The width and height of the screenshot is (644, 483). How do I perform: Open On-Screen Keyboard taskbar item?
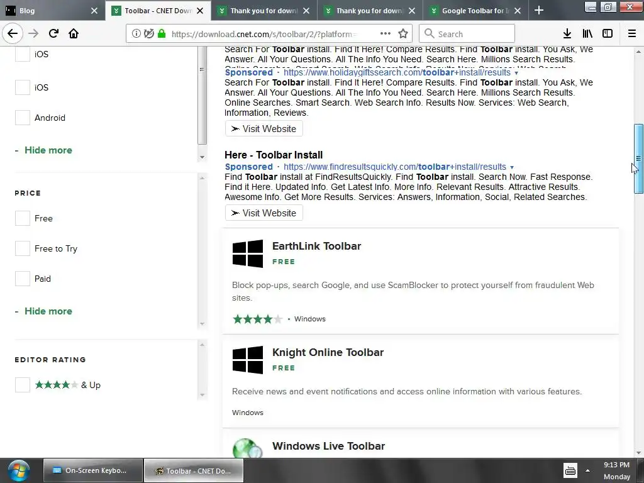click(x=93, y=470)
